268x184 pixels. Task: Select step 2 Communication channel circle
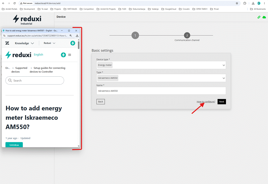click(187, 35)
